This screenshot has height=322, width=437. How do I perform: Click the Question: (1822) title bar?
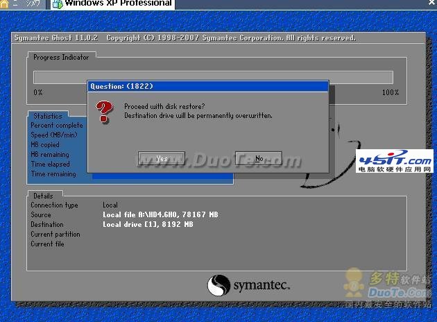click(x=208, y=86)
